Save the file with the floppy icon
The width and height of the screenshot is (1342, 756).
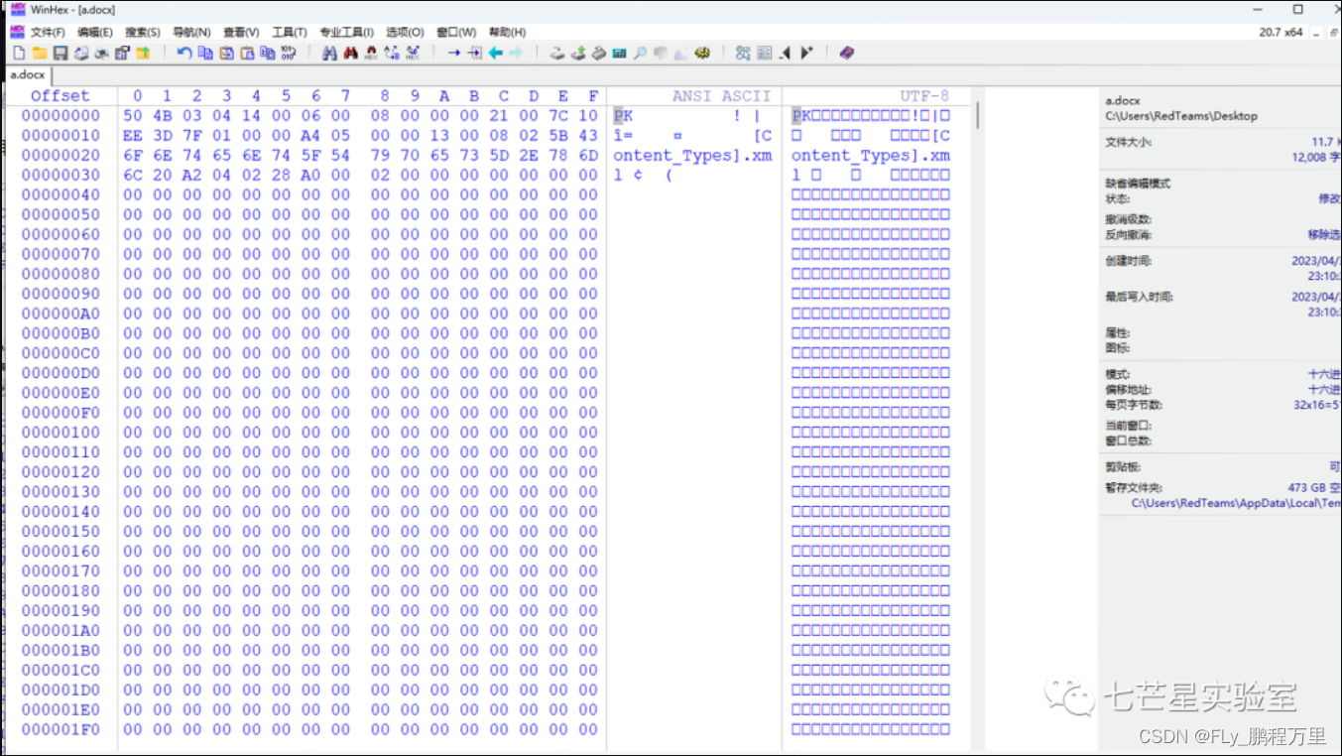click(61, 53)
